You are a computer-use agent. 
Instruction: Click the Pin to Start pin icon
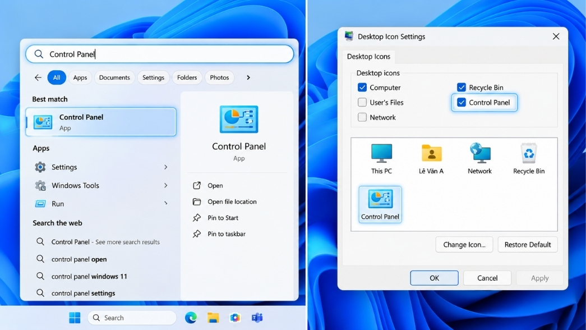point(197,218)
